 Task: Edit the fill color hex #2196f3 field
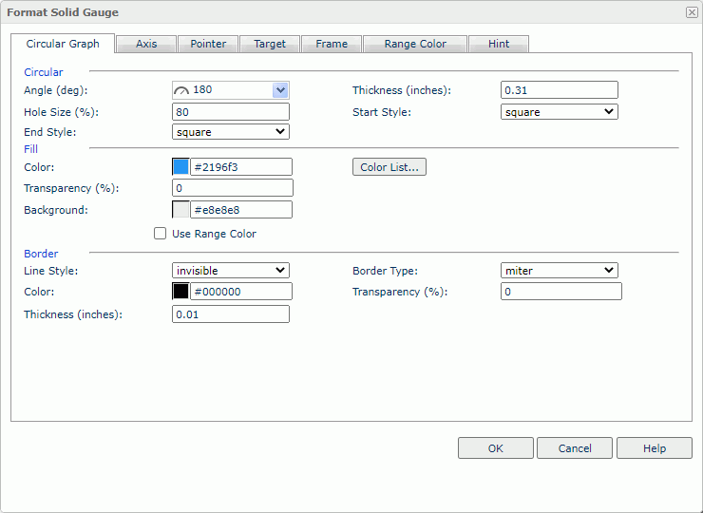click(241, 167)
